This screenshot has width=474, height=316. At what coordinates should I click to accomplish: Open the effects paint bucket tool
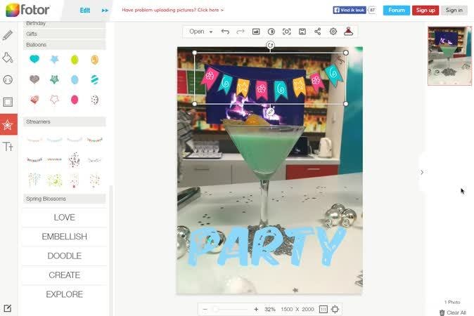(x=8, y=58)
